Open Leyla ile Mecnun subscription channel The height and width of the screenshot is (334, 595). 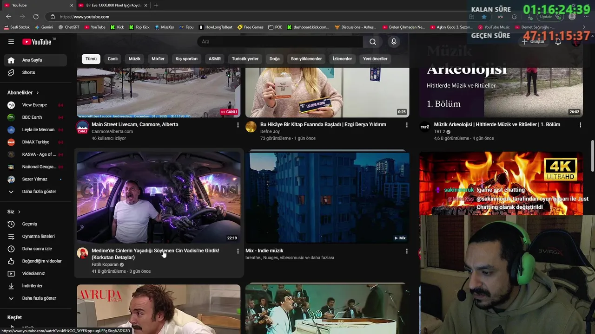[x=35, y=129]
